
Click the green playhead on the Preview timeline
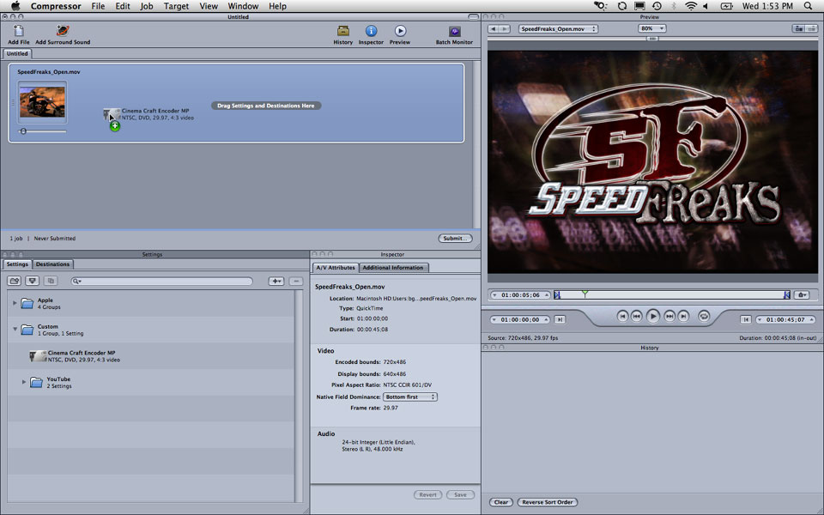585,294
